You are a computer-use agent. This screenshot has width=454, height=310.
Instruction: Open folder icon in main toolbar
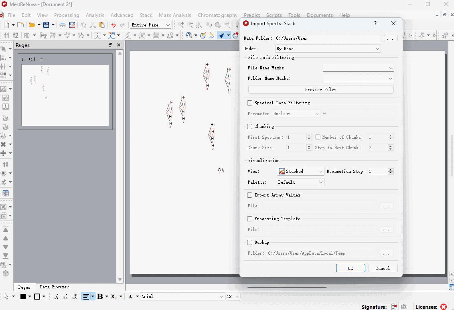32,25
